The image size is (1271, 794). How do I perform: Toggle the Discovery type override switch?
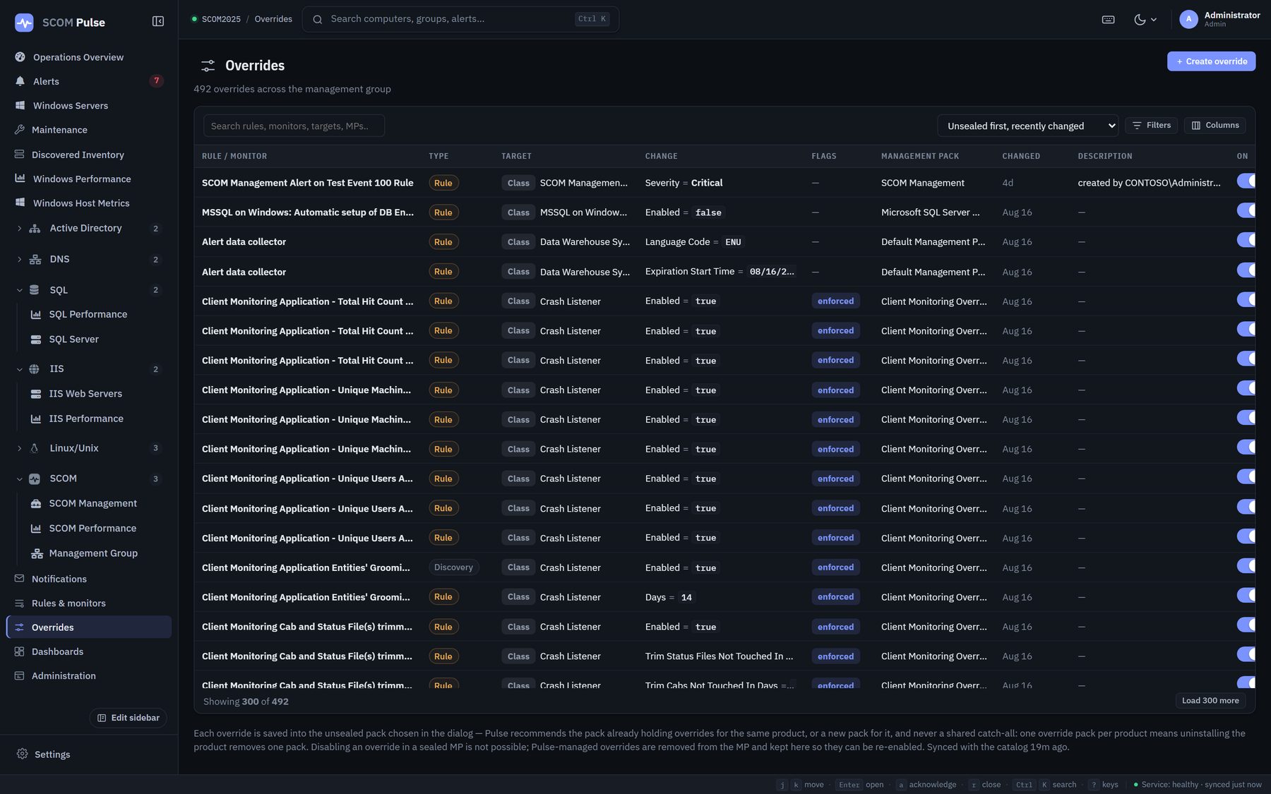click(1246, 566)
